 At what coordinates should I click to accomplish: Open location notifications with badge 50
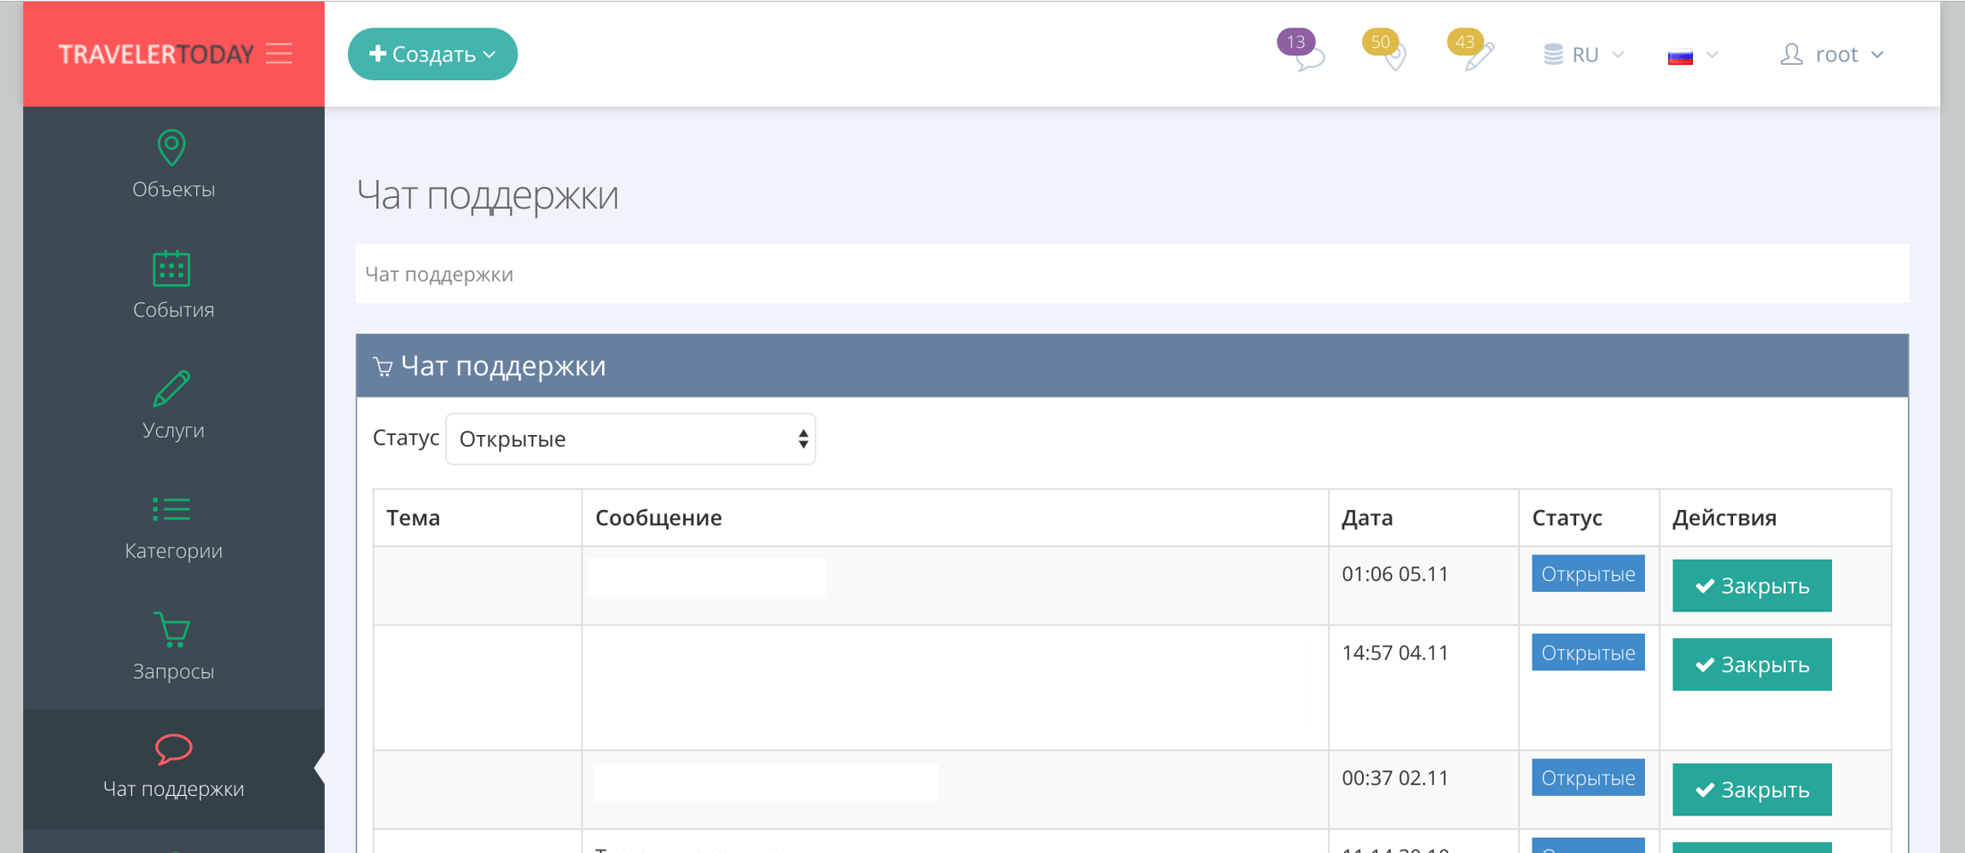pyautogui.click(x=1385, y=51)
